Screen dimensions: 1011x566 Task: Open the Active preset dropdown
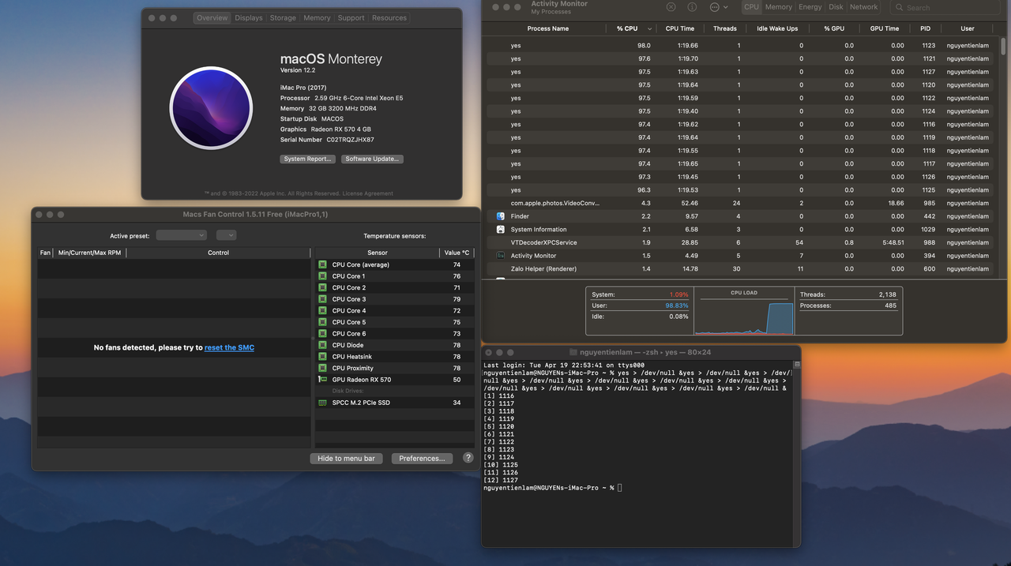pos(181,235)
